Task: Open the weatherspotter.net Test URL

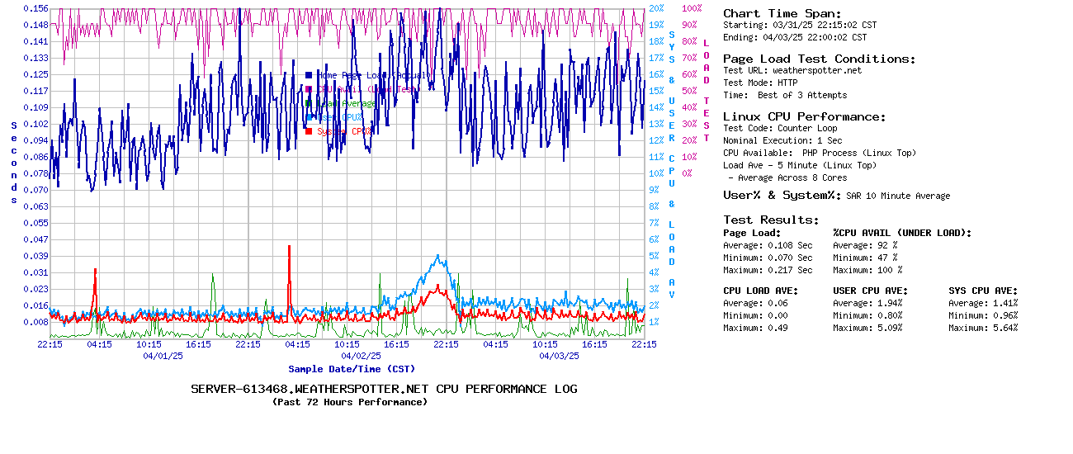Action: tap(816, 71)
